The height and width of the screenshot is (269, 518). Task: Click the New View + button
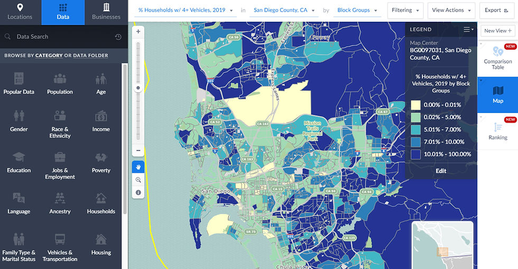point(498,31)
